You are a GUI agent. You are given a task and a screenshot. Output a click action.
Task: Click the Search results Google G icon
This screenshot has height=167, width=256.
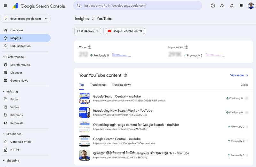click(x=5, y=65)
